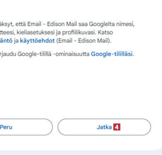Click the Jatka button to continue
Image resolution: width=162 pixels, height=155 pixels.
[x=104, y=127]
